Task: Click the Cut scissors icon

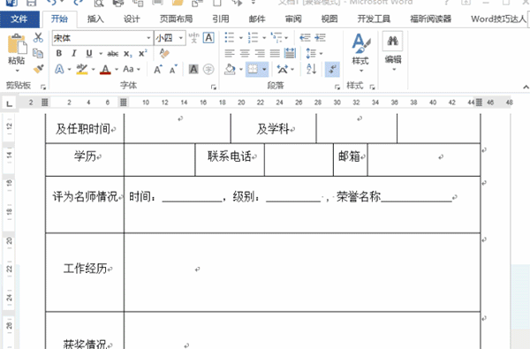Action: (38, 37)
